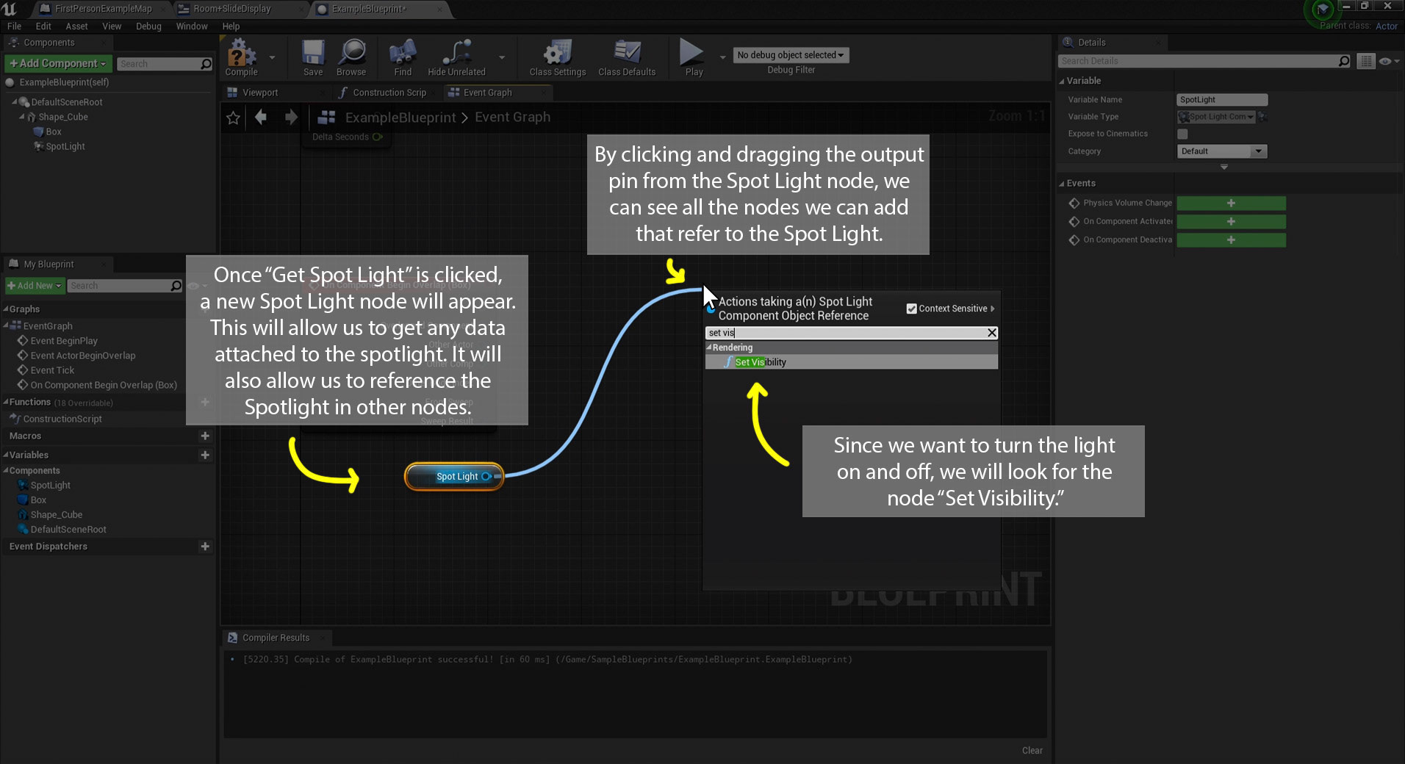Image resolution: width=1405 pixels, height=764 pixels.
Task: Add a new Macro with plus icon
Action: click(205, 436)
